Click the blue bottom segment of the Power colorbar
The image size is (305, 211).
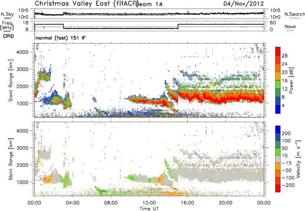point(278,109)
